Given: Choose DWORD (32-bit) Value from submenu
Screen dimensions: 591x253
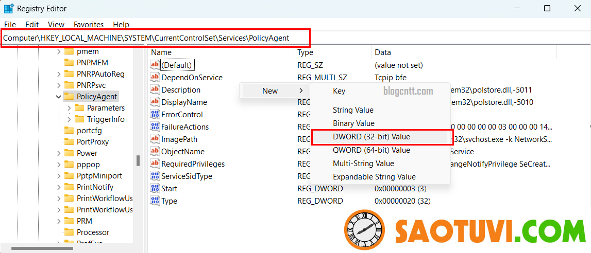Looking at the screenshot, I should [x=371, y=137].
